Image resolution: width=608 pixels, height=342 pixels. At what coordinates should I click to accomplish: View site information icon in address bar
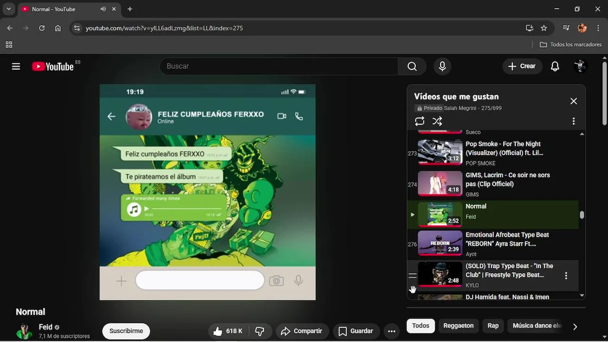pyautogui.click(x=77, y=28)
